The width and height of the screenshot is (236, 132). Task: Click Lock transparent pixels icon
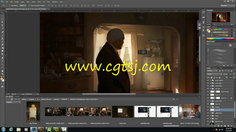(x=212, y=77)
